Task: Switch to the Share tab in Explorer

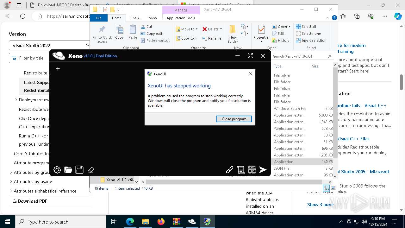Action: click(x=135, y=18)
